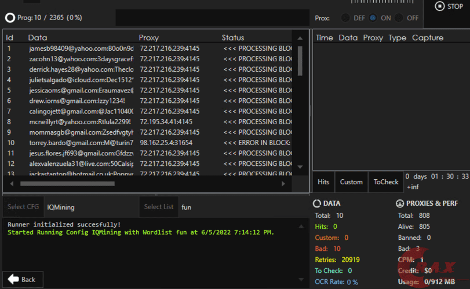Viewport: 470px width, 289px height.
Task: Select the ON proxy mode radio
Action: pos(373,18)
